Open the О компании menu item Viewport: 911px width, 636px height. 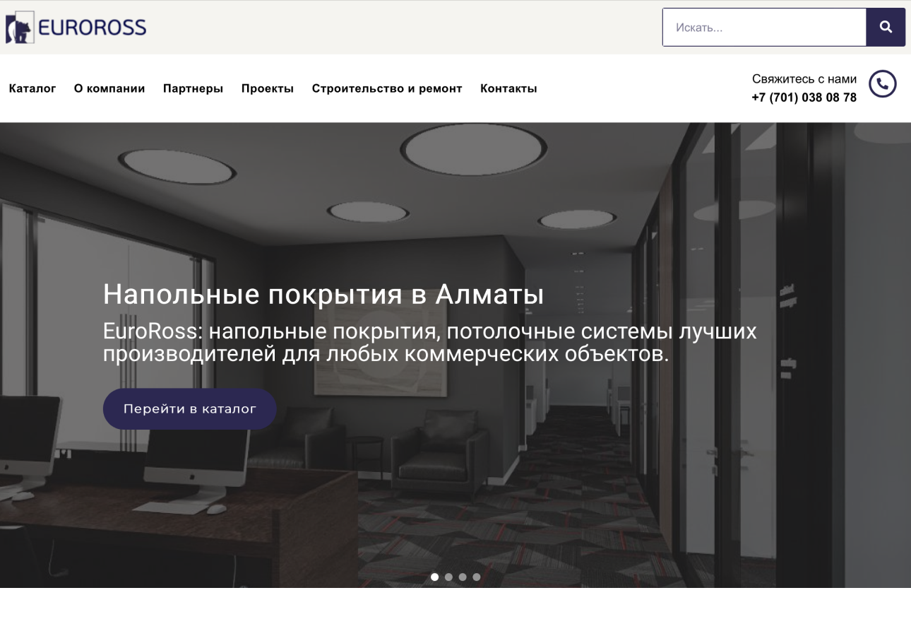click(x=109, y=88)
